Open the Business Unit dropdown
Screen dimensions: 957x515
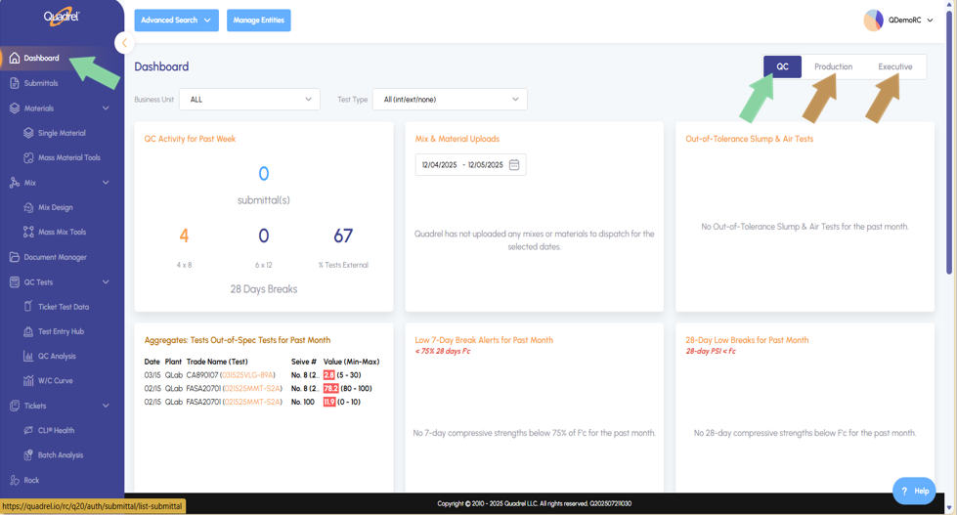[x=249, y=100]
